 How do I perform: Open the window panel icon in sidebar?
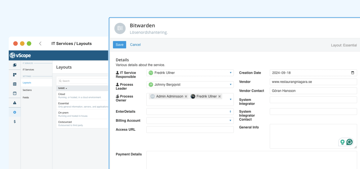click(15, 93)
